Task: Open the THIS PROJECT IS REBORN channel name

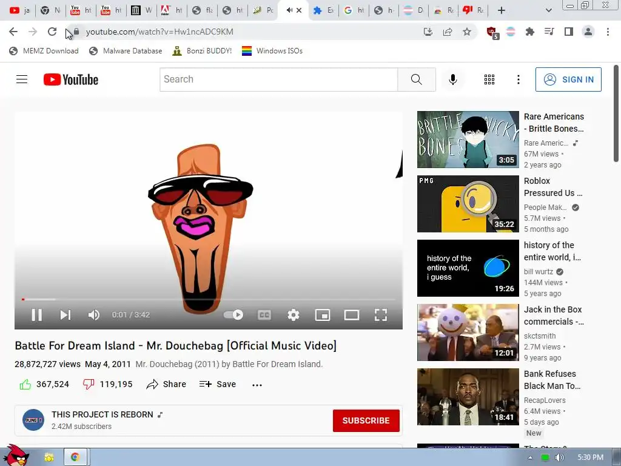Action: (x=102, y=414)
